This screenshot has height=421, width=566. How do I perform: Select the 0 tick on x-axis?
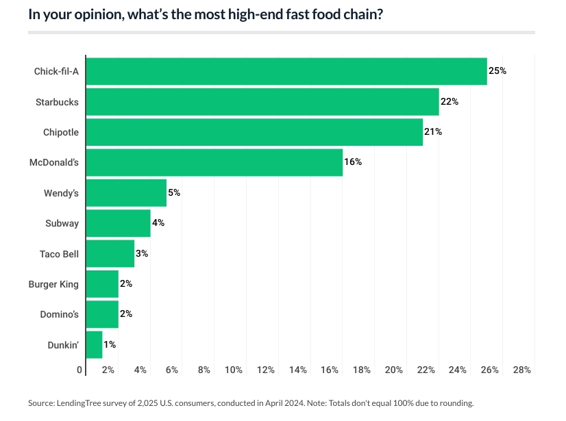(80, 370)
